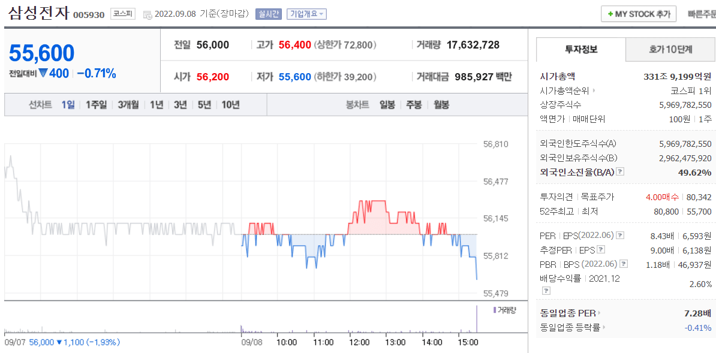The height and width of the screenshot is (353, 716).
Task: Click the current price 55,600
Action: coord(42,53)
